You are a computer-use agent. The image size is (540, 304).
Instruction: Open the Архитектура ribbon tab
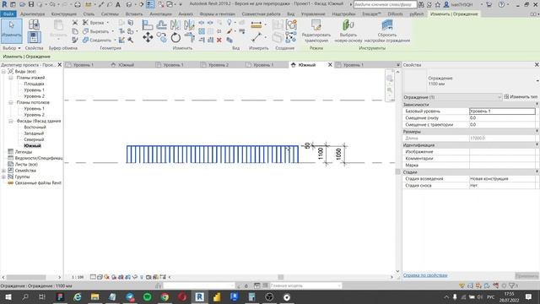click(32, 14)
